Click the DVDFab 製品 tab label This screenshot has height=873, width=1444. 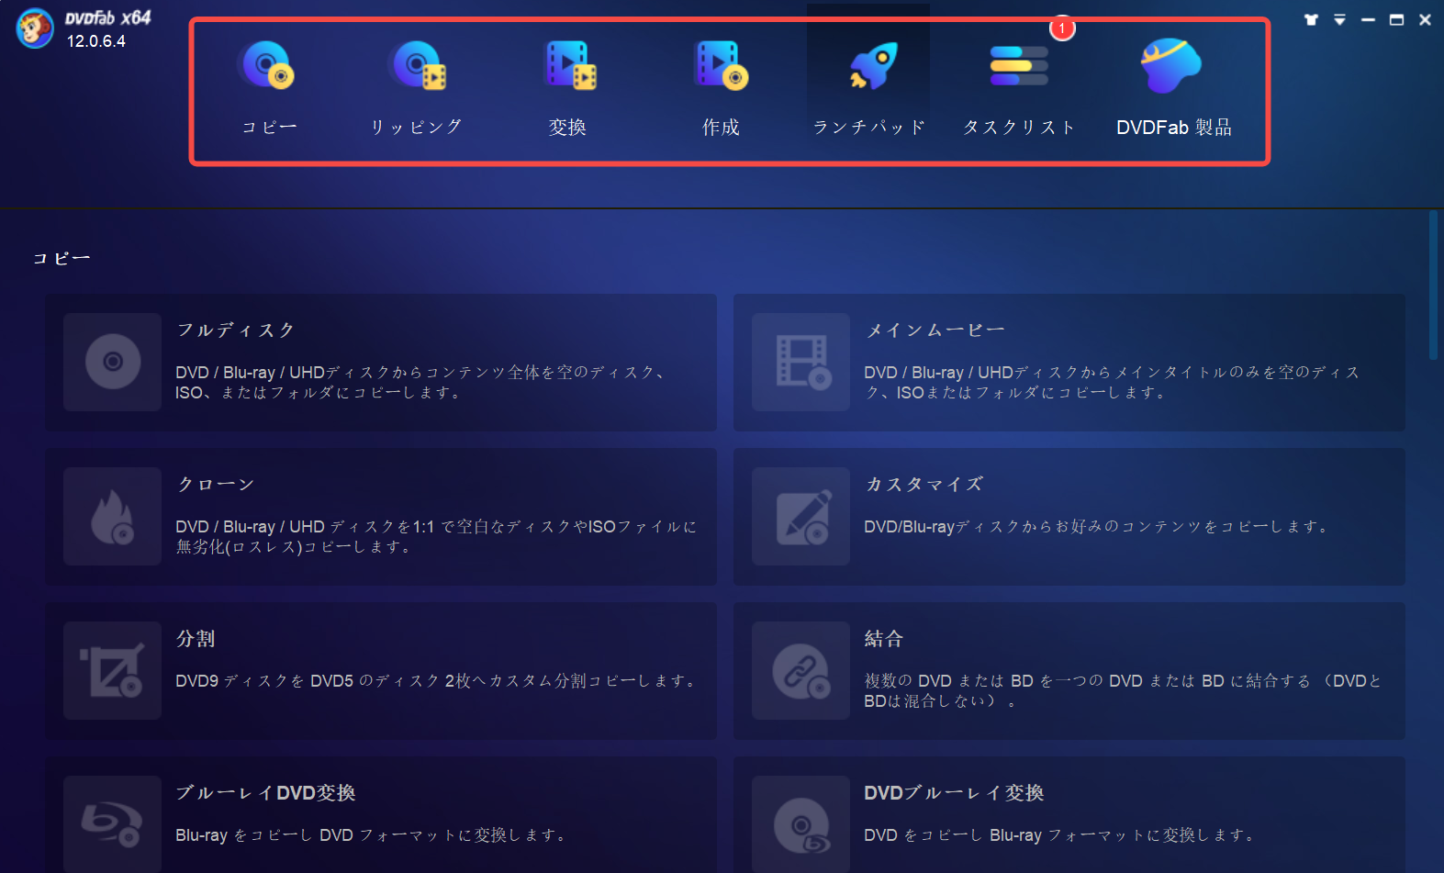1174,127
